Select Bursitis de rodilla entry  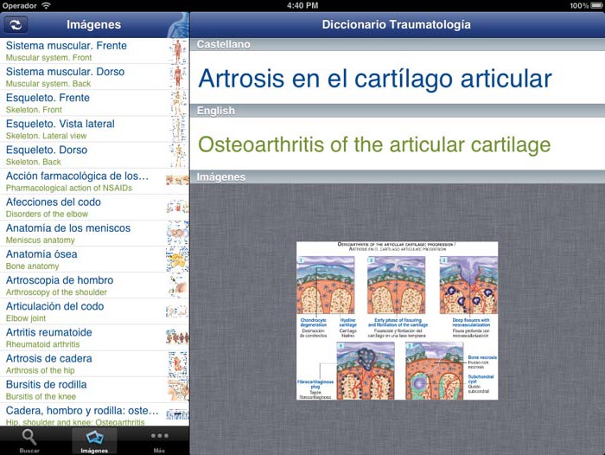[94, 390]
